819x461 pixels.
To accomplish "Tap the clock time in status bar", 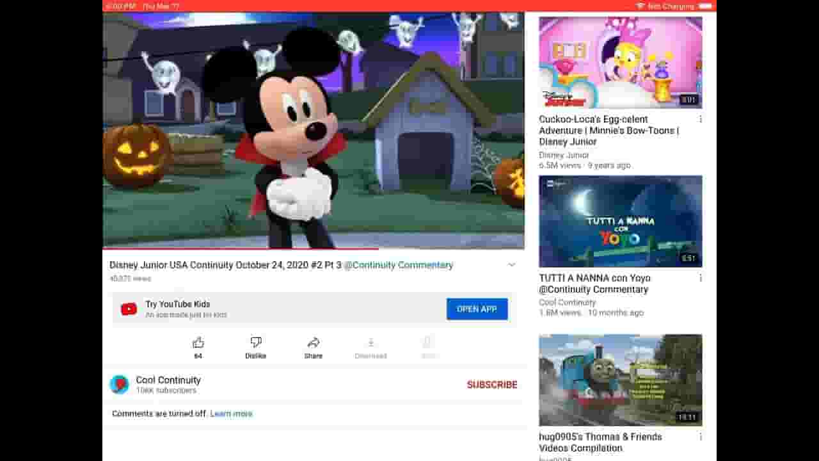I will coord(121,6).
